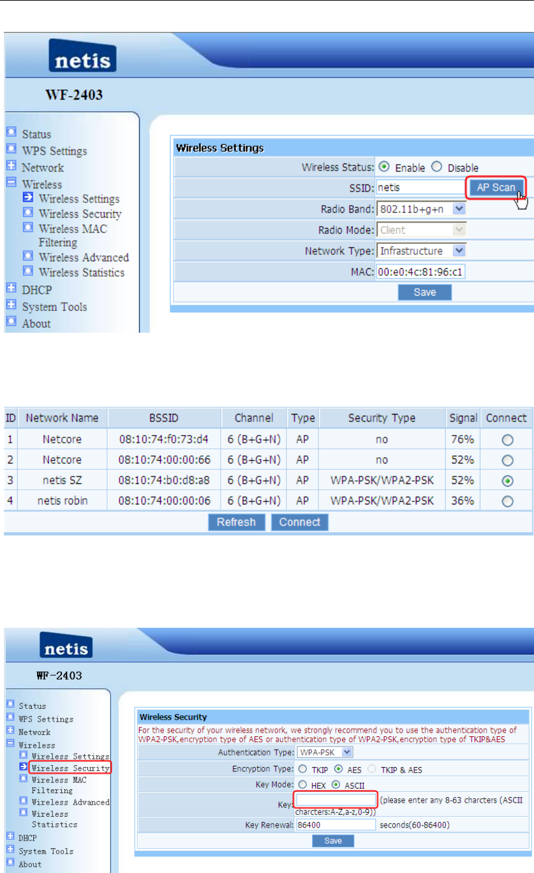The height and width of the screenshot is (873, 534).
Task: Click the Wireless Statistics icon on the Wireless Settings page
Action: (x=28, y=272)
